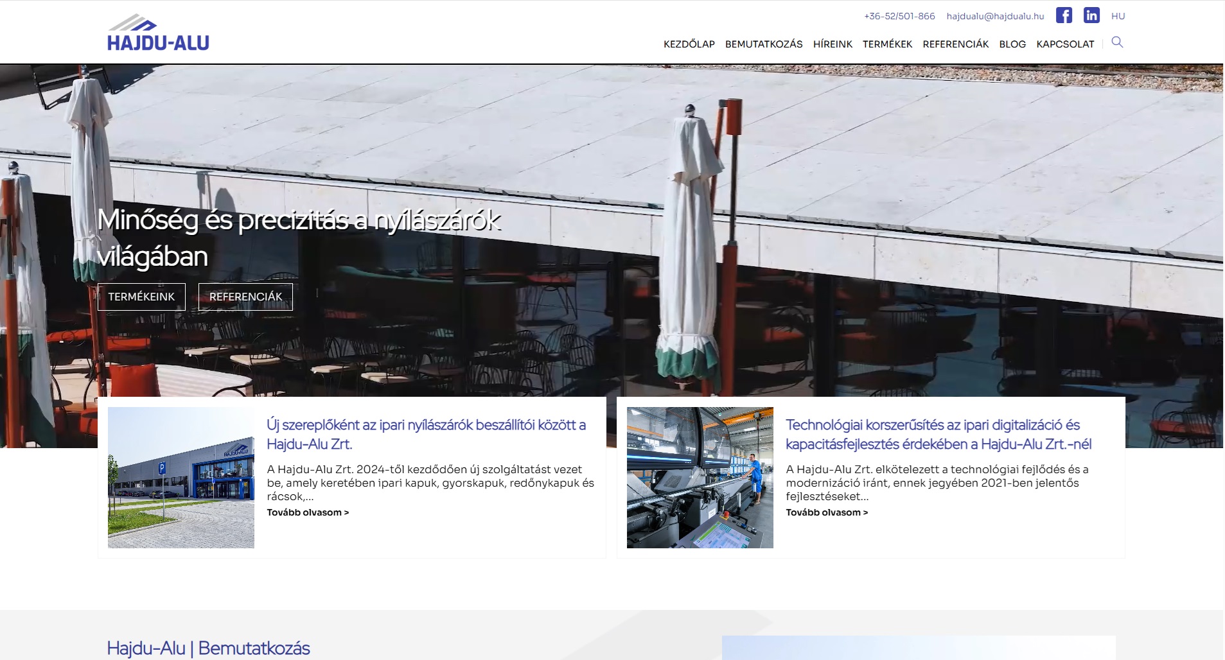This screenshot has width=1225, height=660.
Task: Click the Hajdu-Alu logo
Action: coord(158,33)
